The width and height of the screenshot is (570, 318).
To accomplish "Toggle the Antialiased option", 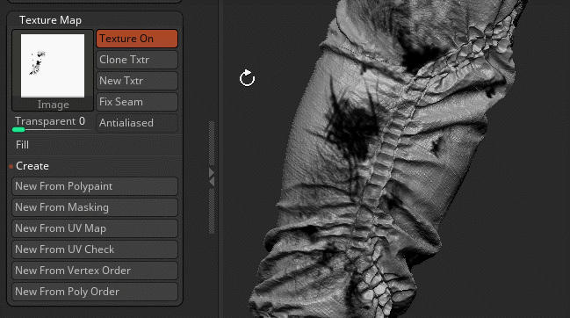I will point(137,123).
